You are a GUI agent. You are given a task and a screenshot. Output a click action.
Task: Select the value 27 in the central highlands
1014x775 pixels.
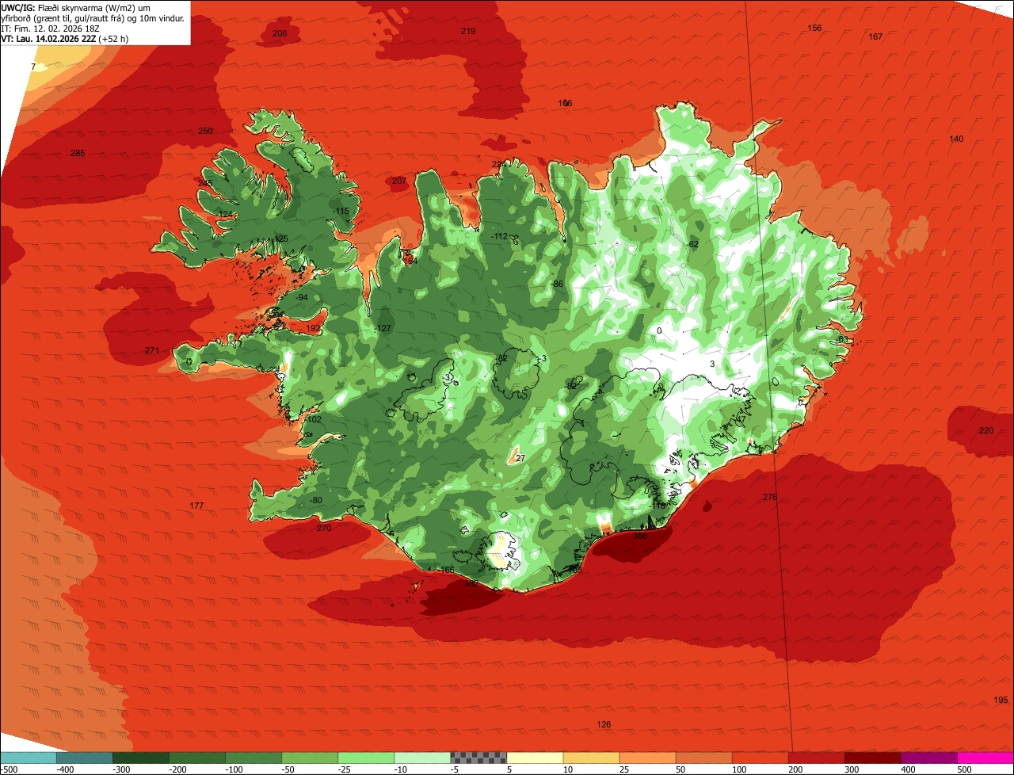520,457
